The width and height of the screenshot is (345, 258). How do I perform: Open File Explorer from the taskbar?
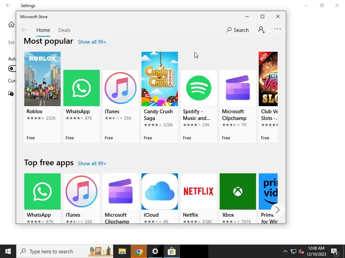(122, 251)
